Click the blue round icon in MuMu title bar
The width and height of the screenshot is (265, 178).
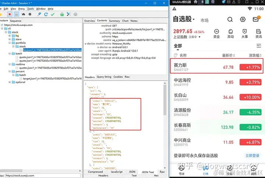[224, 2]
